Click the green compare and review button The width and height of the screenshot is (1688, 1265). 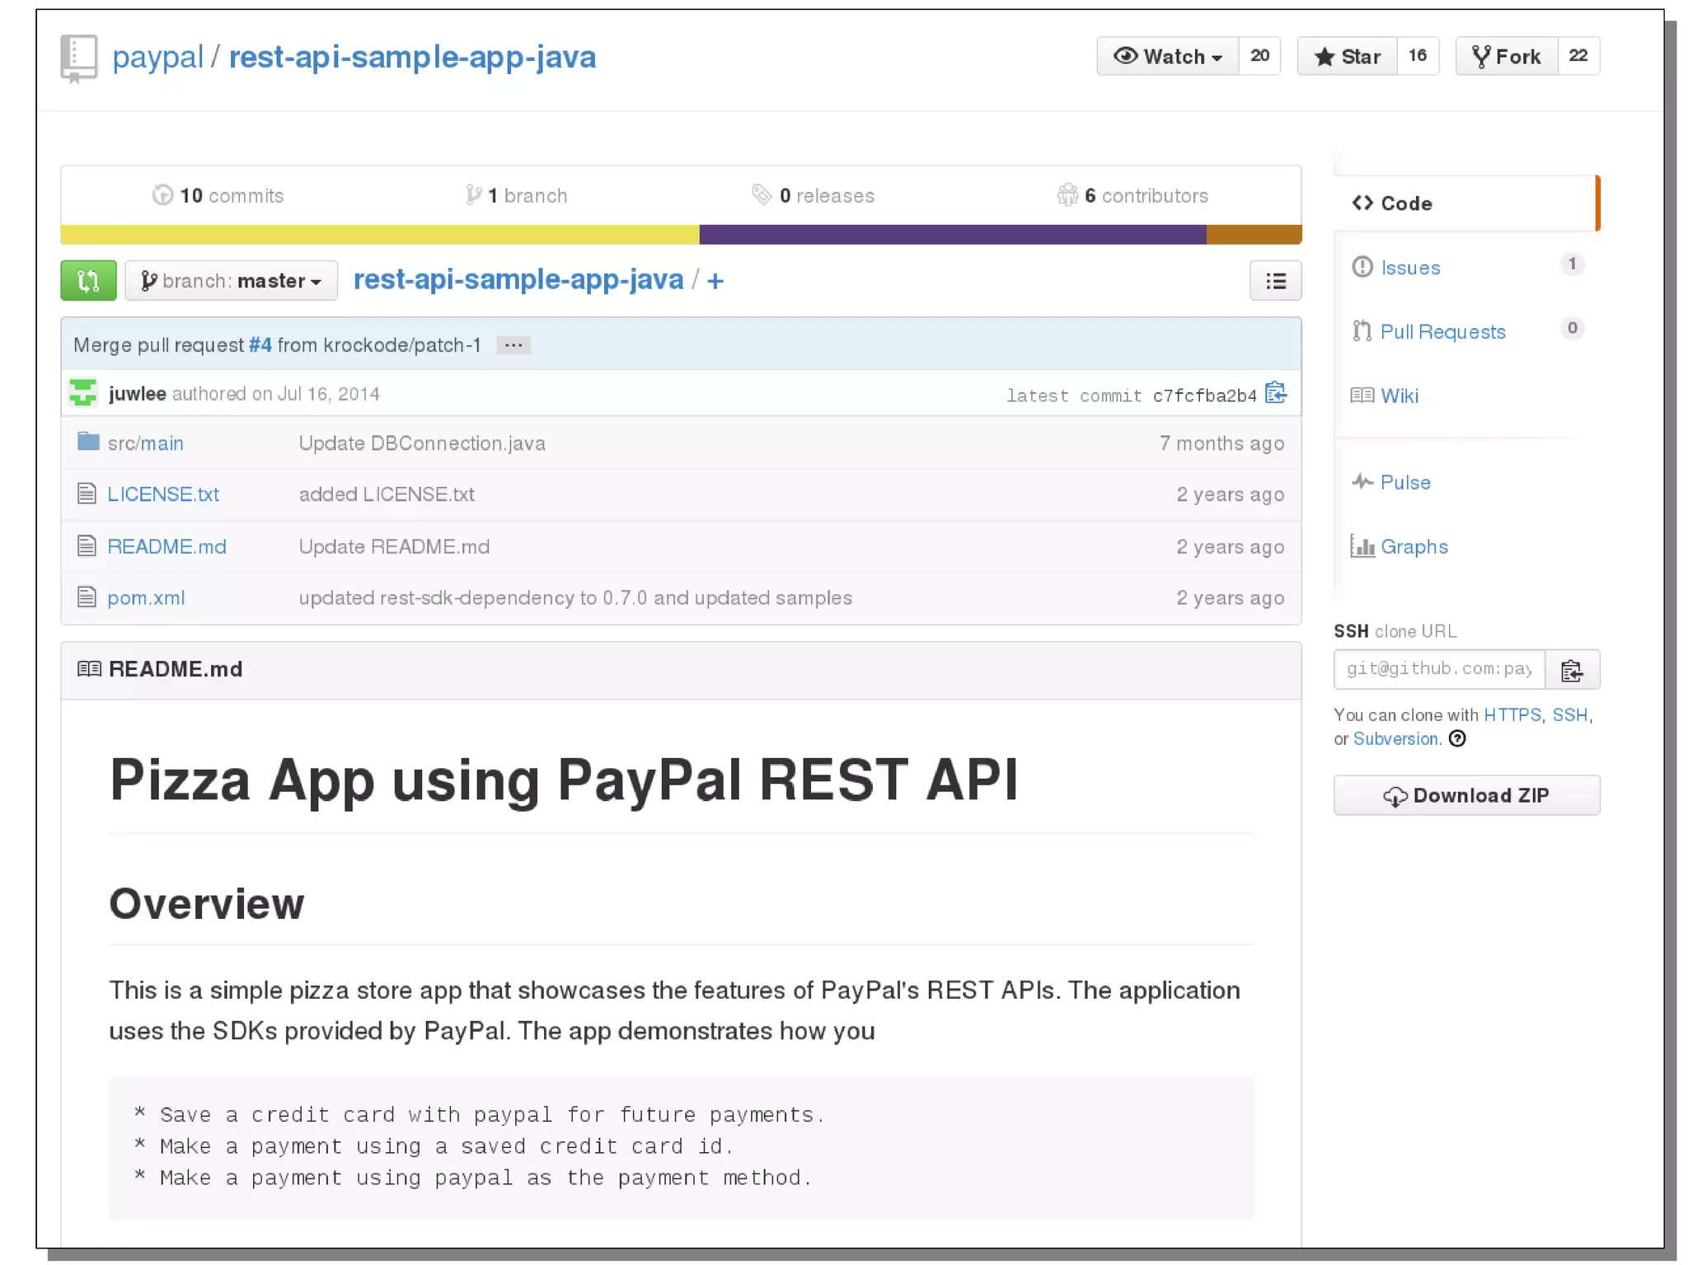click(x=88, y=281)
